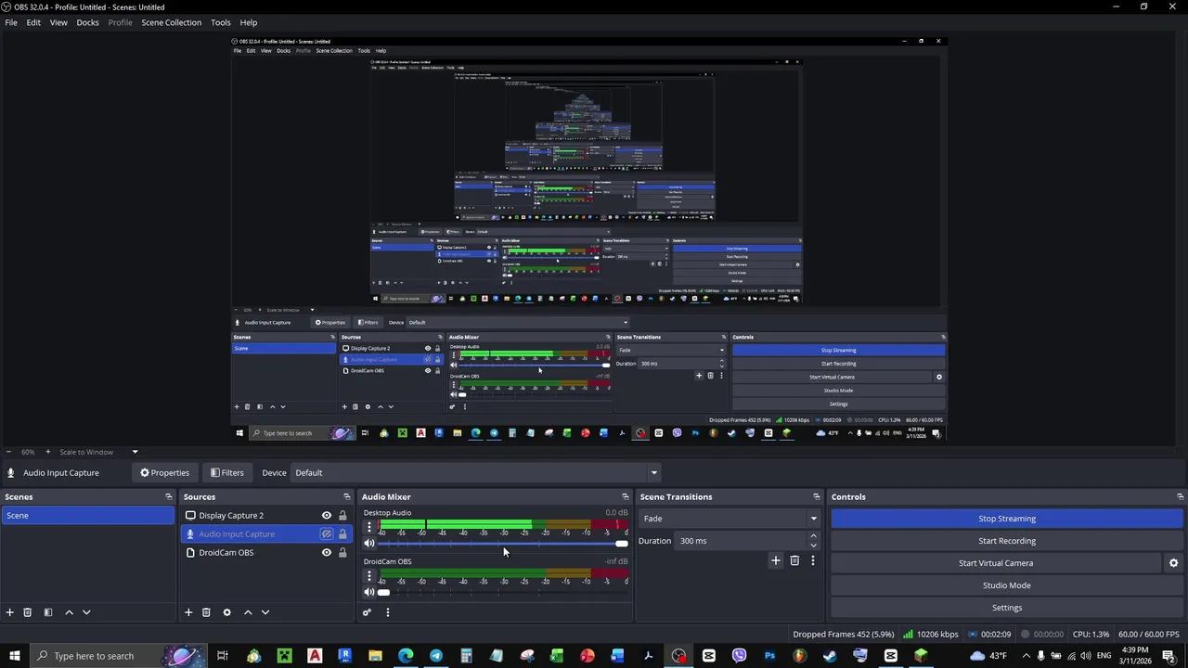
Task: Click the Windows Start button
Action: [15, 656]
